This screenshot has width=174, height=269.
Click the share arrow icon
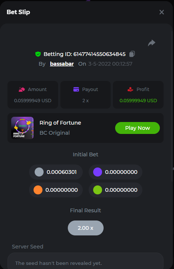click(152, 43)
